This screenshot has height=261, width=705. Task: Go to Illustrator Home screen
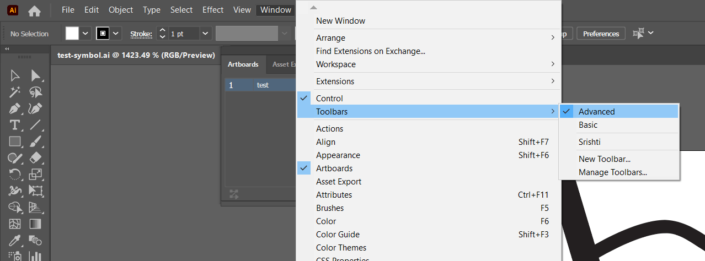pos(34,10)
